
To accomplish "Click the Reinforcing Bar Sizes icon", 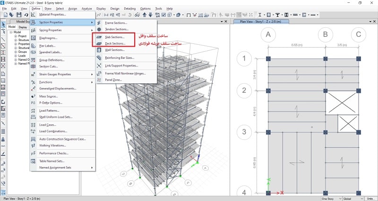I will point(99,57).
